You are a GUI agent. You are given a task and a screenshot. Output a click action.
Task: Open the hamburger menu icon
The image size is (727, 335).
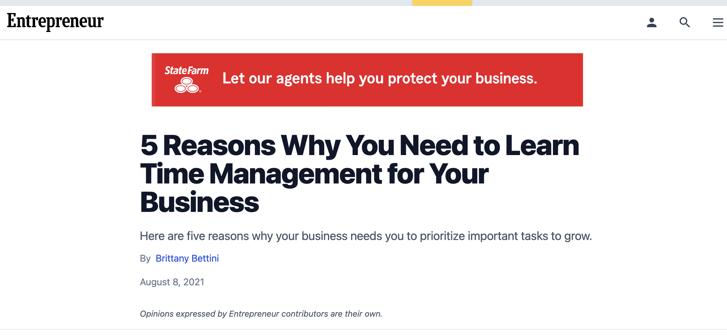tap(718, 22)
